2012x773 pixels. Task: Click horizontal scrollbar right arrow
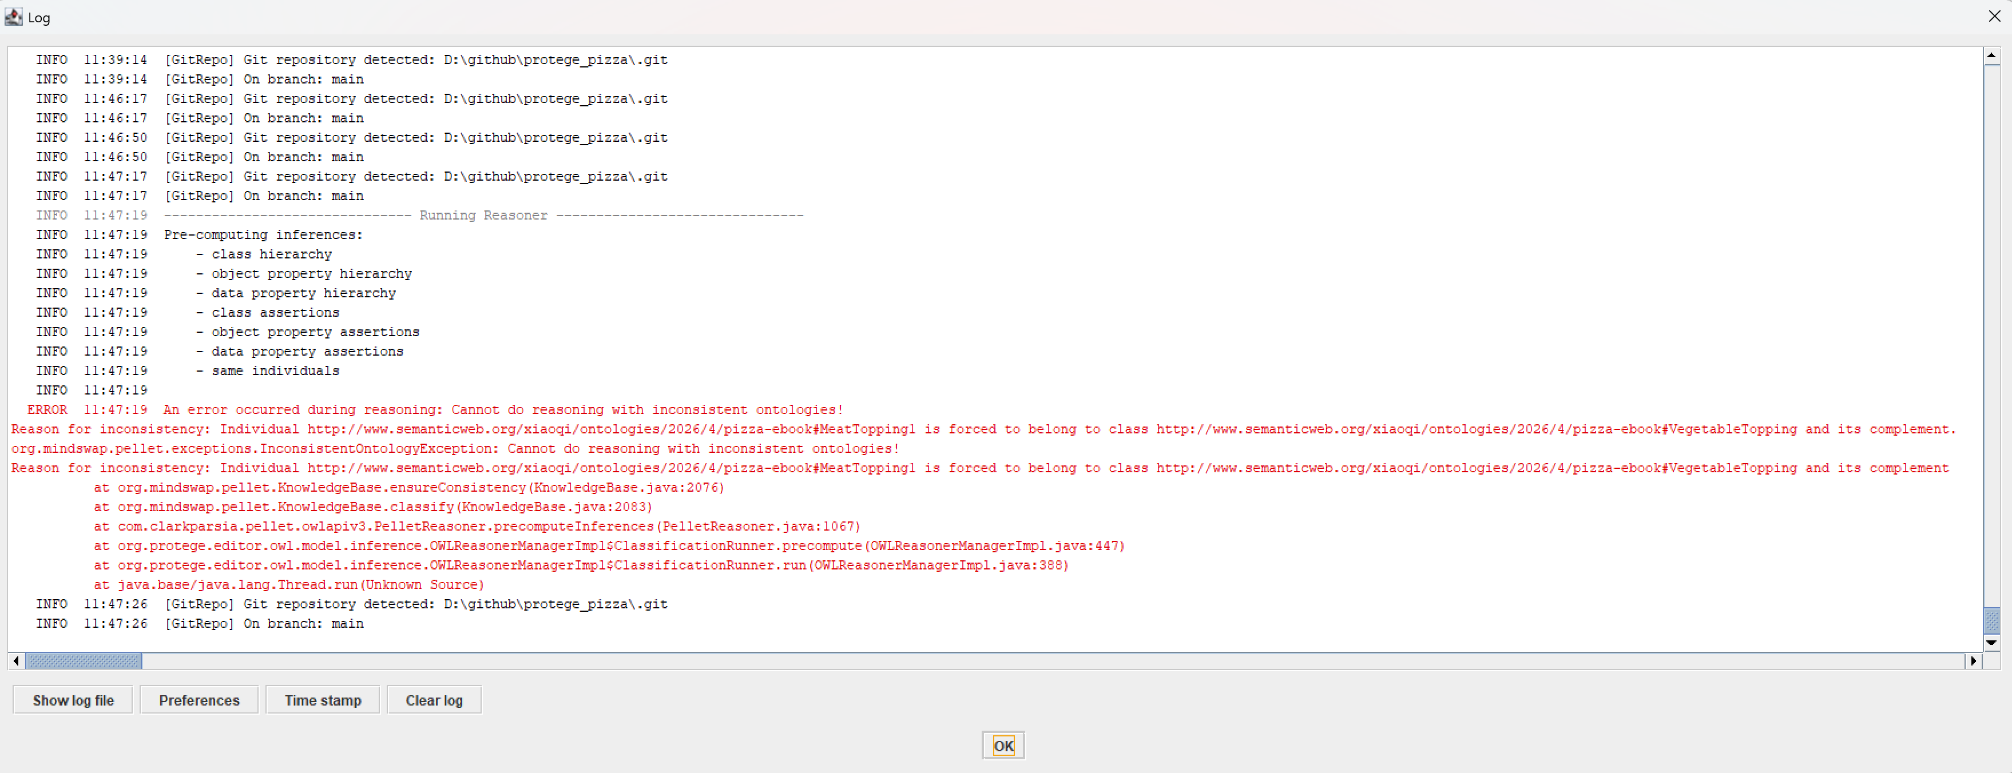[1974, 660]
